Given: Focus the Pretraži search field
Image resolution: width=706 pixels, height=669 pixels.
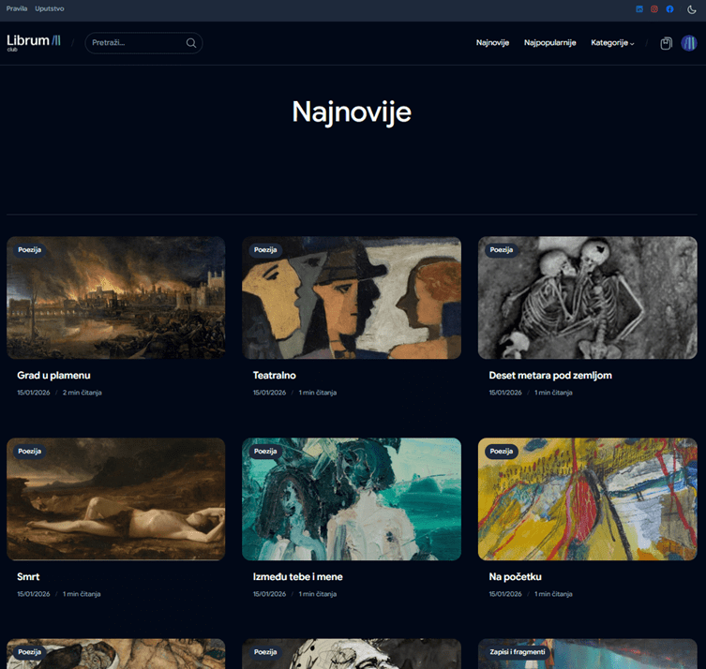Looking at the screenshot, I should [x=134, y=43].
